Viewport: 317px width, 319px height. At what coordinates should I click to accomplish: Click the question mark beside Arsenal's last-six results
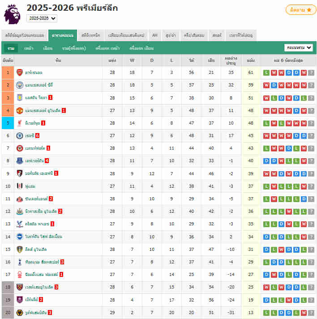coord(311,73)
